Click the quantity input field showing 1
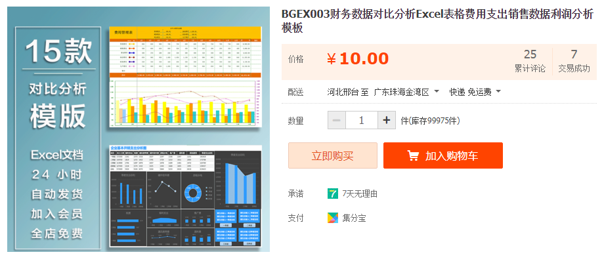 point(362,121)
